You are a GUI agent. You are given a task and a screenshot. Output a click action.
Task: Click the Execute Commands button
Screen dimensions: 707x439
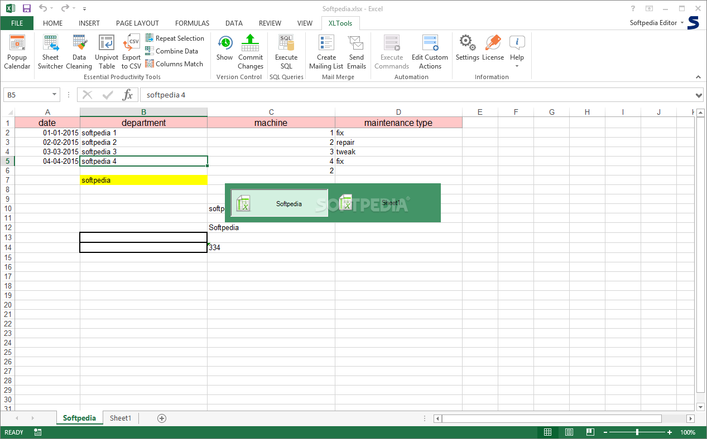[x=392, y=52]
